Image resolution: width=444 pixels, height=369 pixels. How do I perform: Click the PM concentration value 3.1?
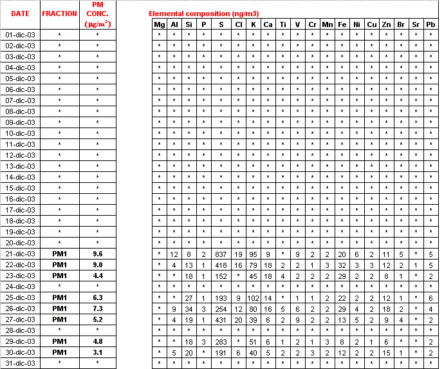tap(98, 352)
